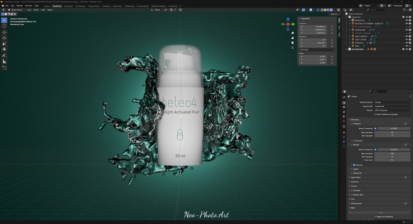Select the Measure tool
Image resolution: width=413 pixels, height=224 pixels.
click(x=4, y=61)
